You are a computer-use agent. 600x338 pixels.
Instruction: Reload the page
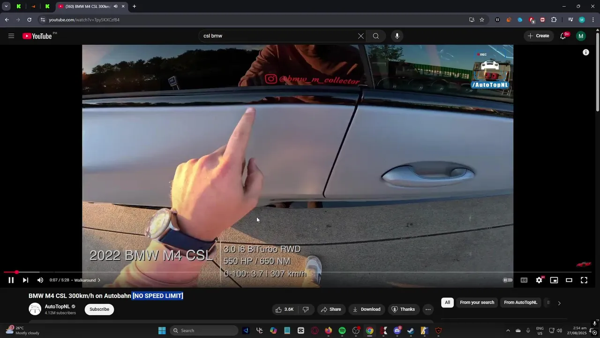click(29, 20)
